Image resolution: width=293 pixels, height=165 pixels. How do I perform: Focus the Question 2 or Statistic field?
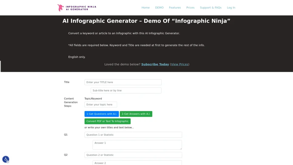tap(133, 155)
